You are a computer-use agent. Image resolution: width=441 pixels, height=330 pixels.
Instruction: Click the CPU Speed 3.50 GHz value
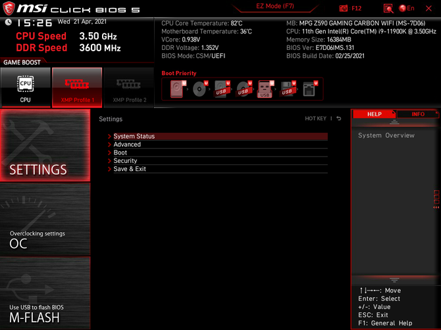pos(98,36)
